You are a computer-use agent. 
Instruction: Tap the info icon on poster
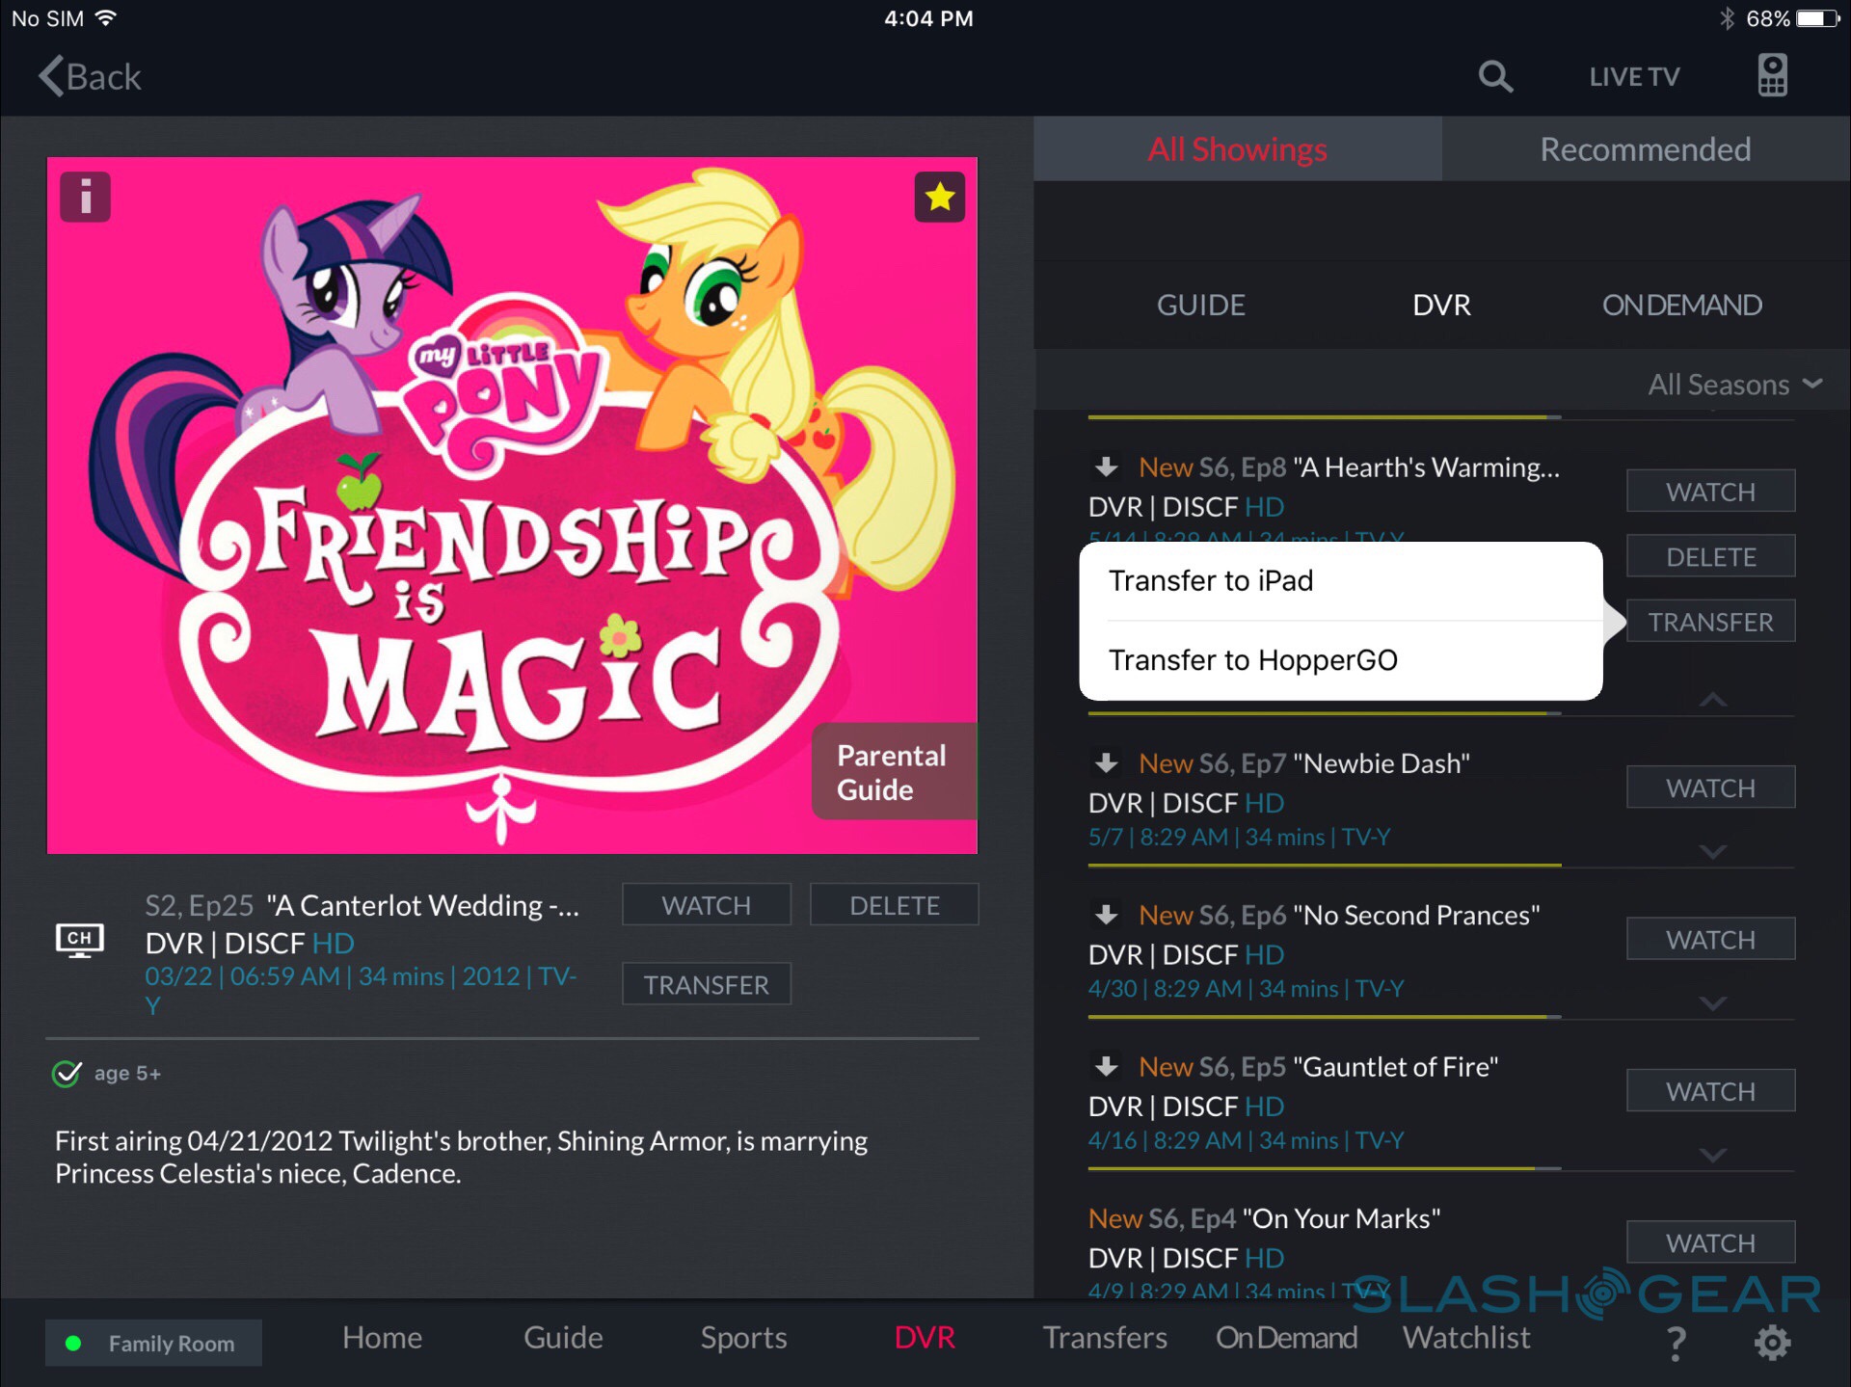point(85,198)
